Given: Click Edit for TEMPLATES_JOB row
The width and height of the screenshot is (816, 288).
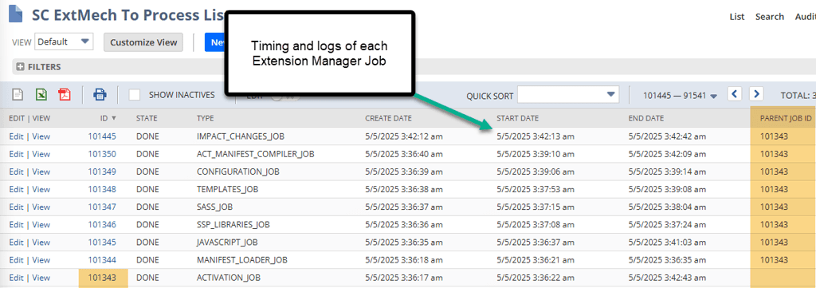Looking at the screenshot, I should point(16,189).
